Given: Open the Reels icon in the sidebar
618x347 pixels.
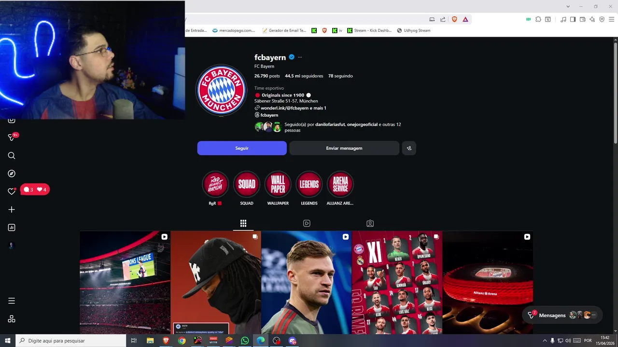Looking at the screenshot, I should click(12, 120).
